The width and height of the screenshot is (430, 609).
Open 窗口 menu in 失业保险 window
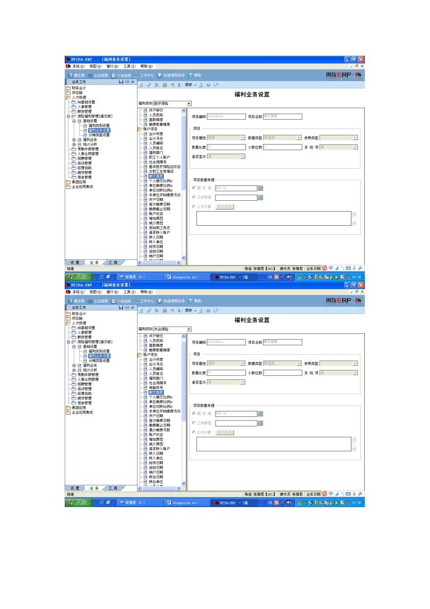click(112, 292)
